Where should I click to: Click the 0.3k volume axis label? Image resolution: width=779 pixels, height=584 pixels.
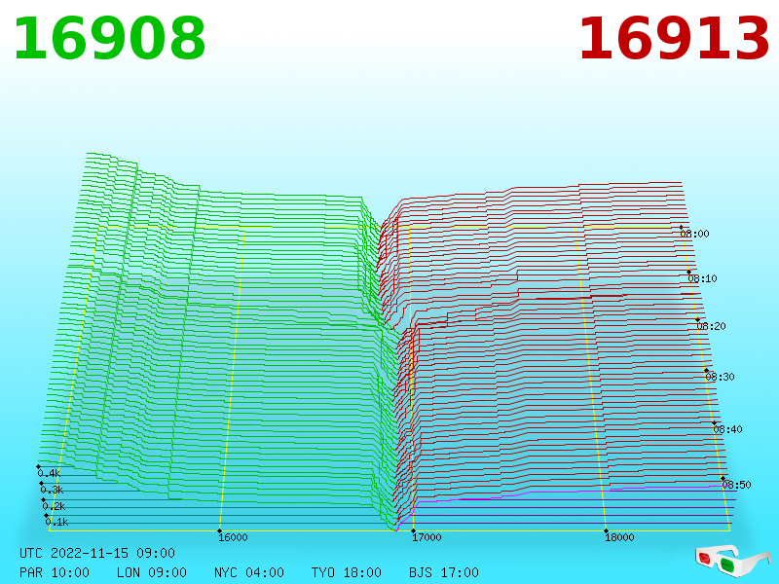(52, 491)
